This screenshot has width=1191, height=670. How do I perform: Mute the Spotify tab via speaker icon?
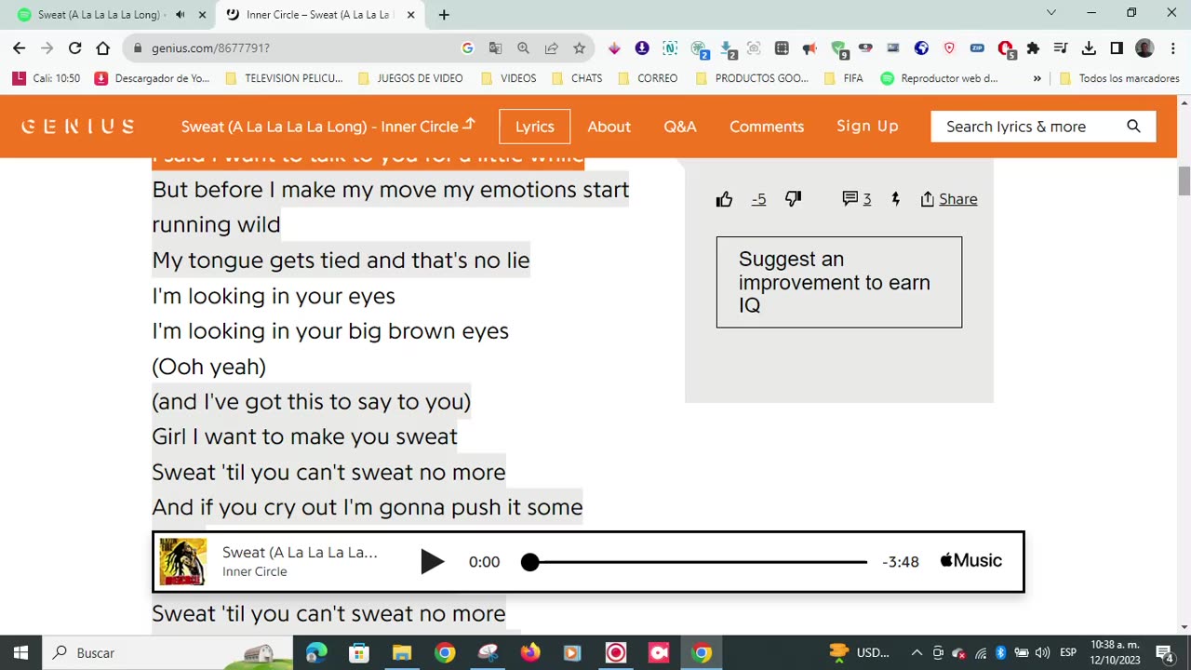[180, 15]
